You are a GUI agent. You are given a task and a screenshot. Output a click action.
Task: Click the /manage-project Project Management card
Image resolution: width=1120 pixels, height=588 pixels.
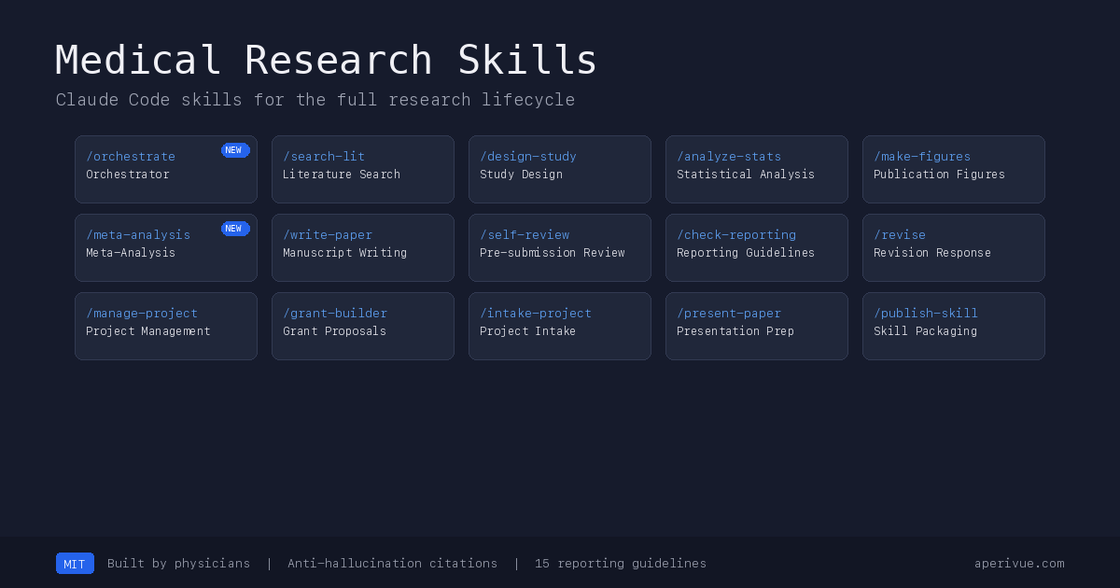click(165, 326)
